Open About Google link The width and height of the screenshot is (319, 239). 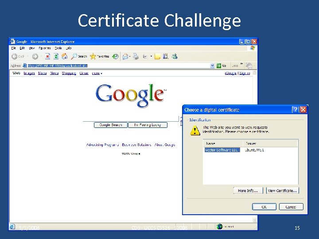(x=165, y=145)
